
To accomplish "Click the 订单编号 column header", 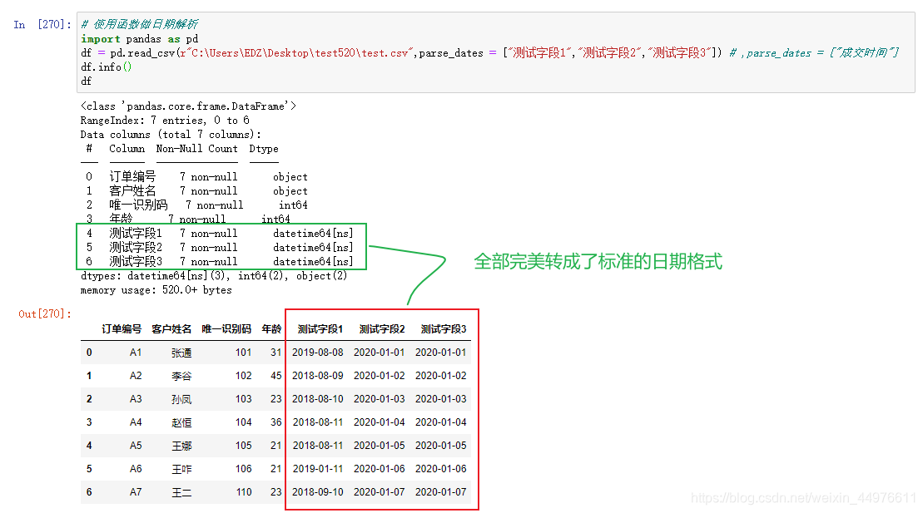I will (122, 329).
